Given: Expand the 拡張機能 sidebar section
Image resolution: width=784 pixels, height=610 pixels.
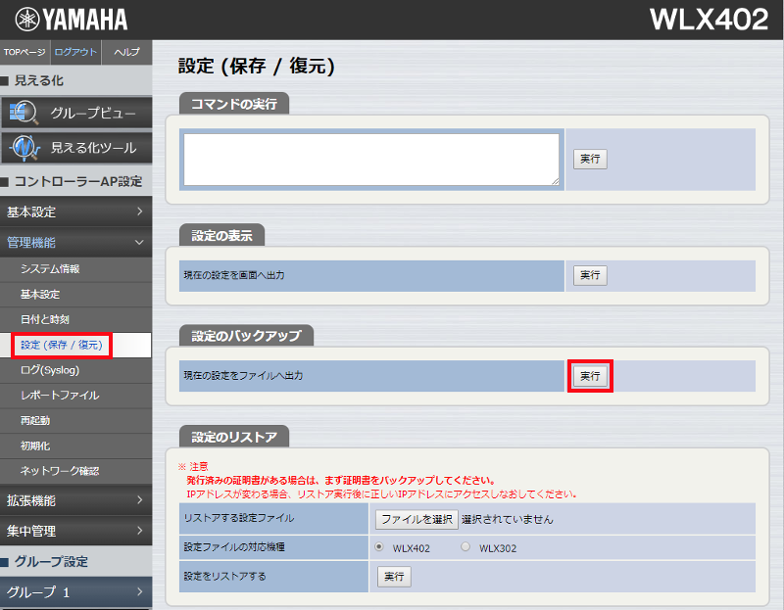Looking at the screenshot, I should [x=75, y=500].
